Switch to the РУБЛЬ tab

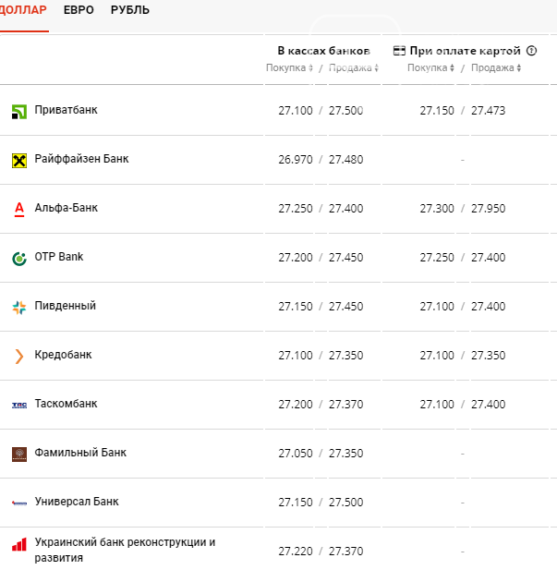[x=129, y=10]
